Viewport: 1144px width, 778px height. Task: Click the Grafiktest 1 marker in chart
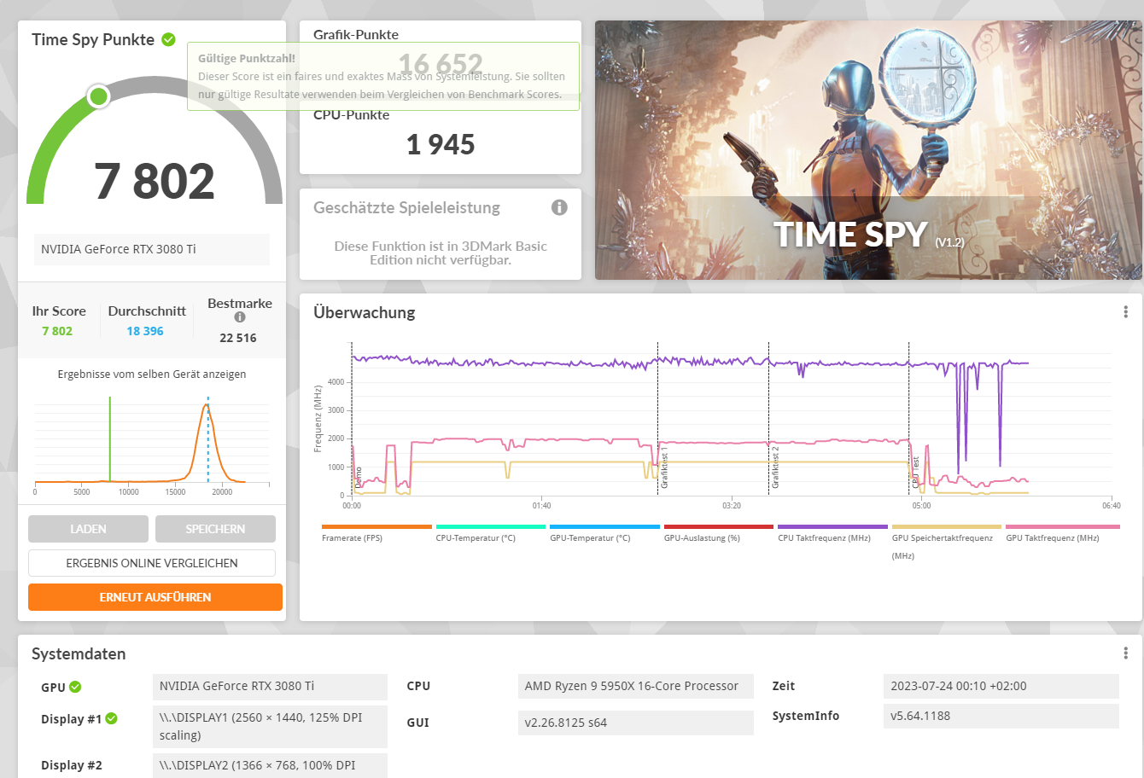coord(664,467)
